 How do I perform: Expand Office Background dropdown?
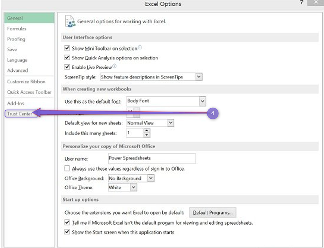[151, 178]
